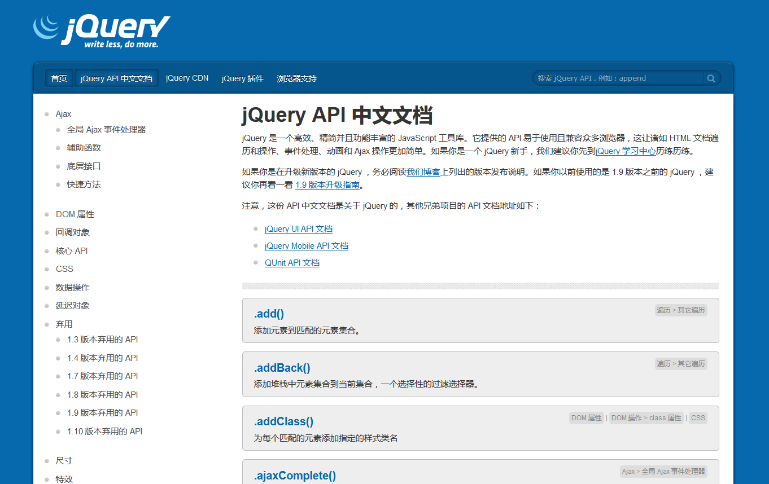This screenshot has height=484, width=769.
Task: Select DOM 属性 in the sidebar
Action: pyautogui.click(x=75, y=214)
